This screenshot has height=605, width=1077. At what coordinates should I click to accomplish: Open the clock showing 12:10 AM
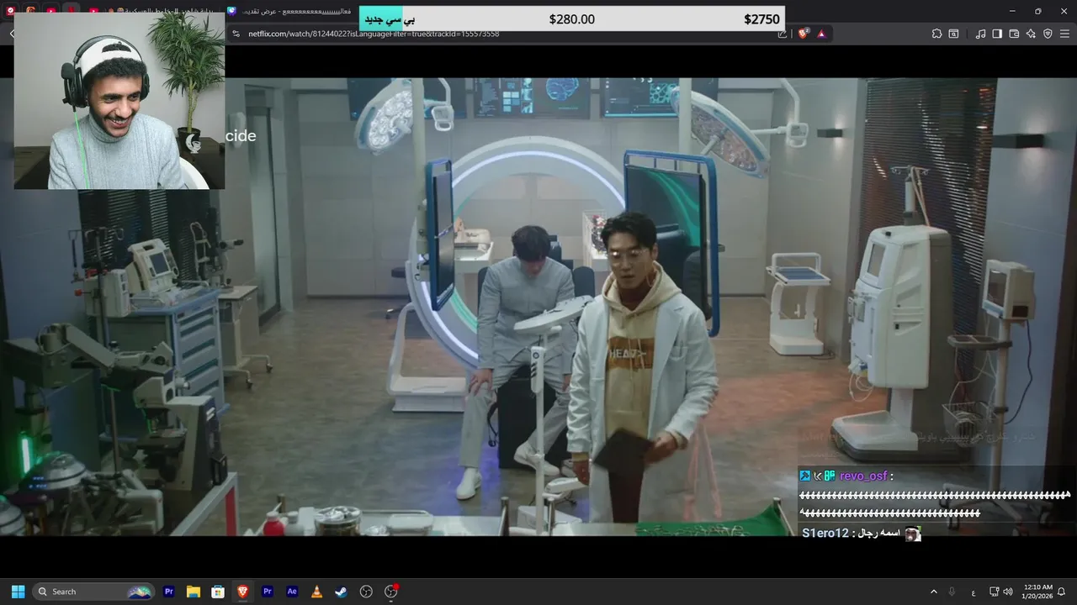coord(1037,592)
